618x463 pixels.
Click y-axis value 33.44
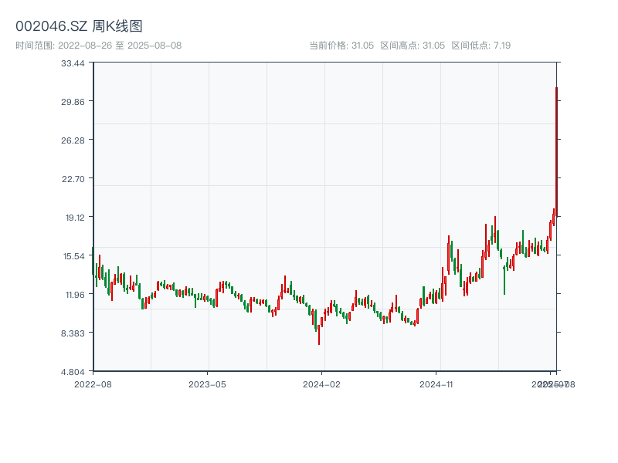[73, 63]
